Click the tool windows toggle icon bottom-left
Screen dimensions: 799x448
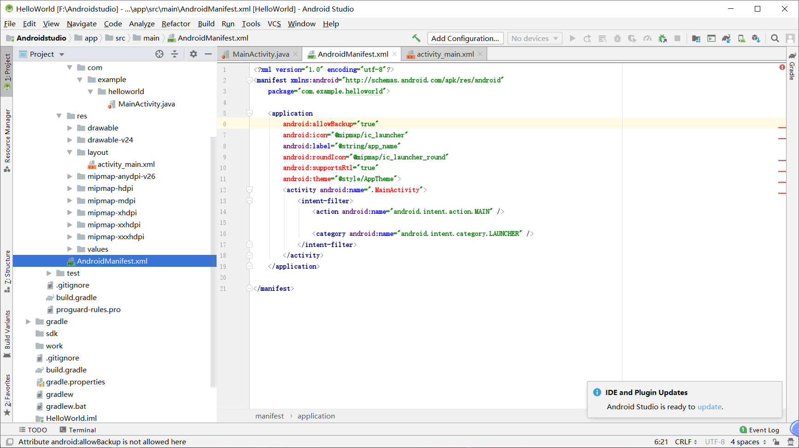point(10,442)
